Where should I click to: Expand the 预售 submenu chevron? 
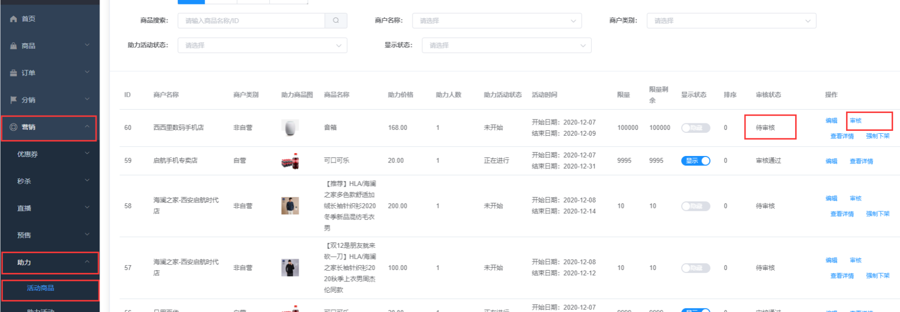pyautogui.click(x=87, y=234)
